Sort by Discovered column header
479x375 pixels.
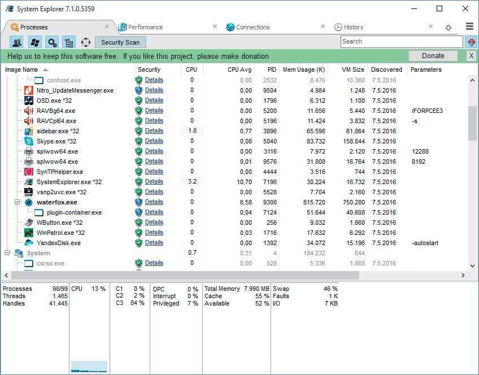[x=386, y=69]
